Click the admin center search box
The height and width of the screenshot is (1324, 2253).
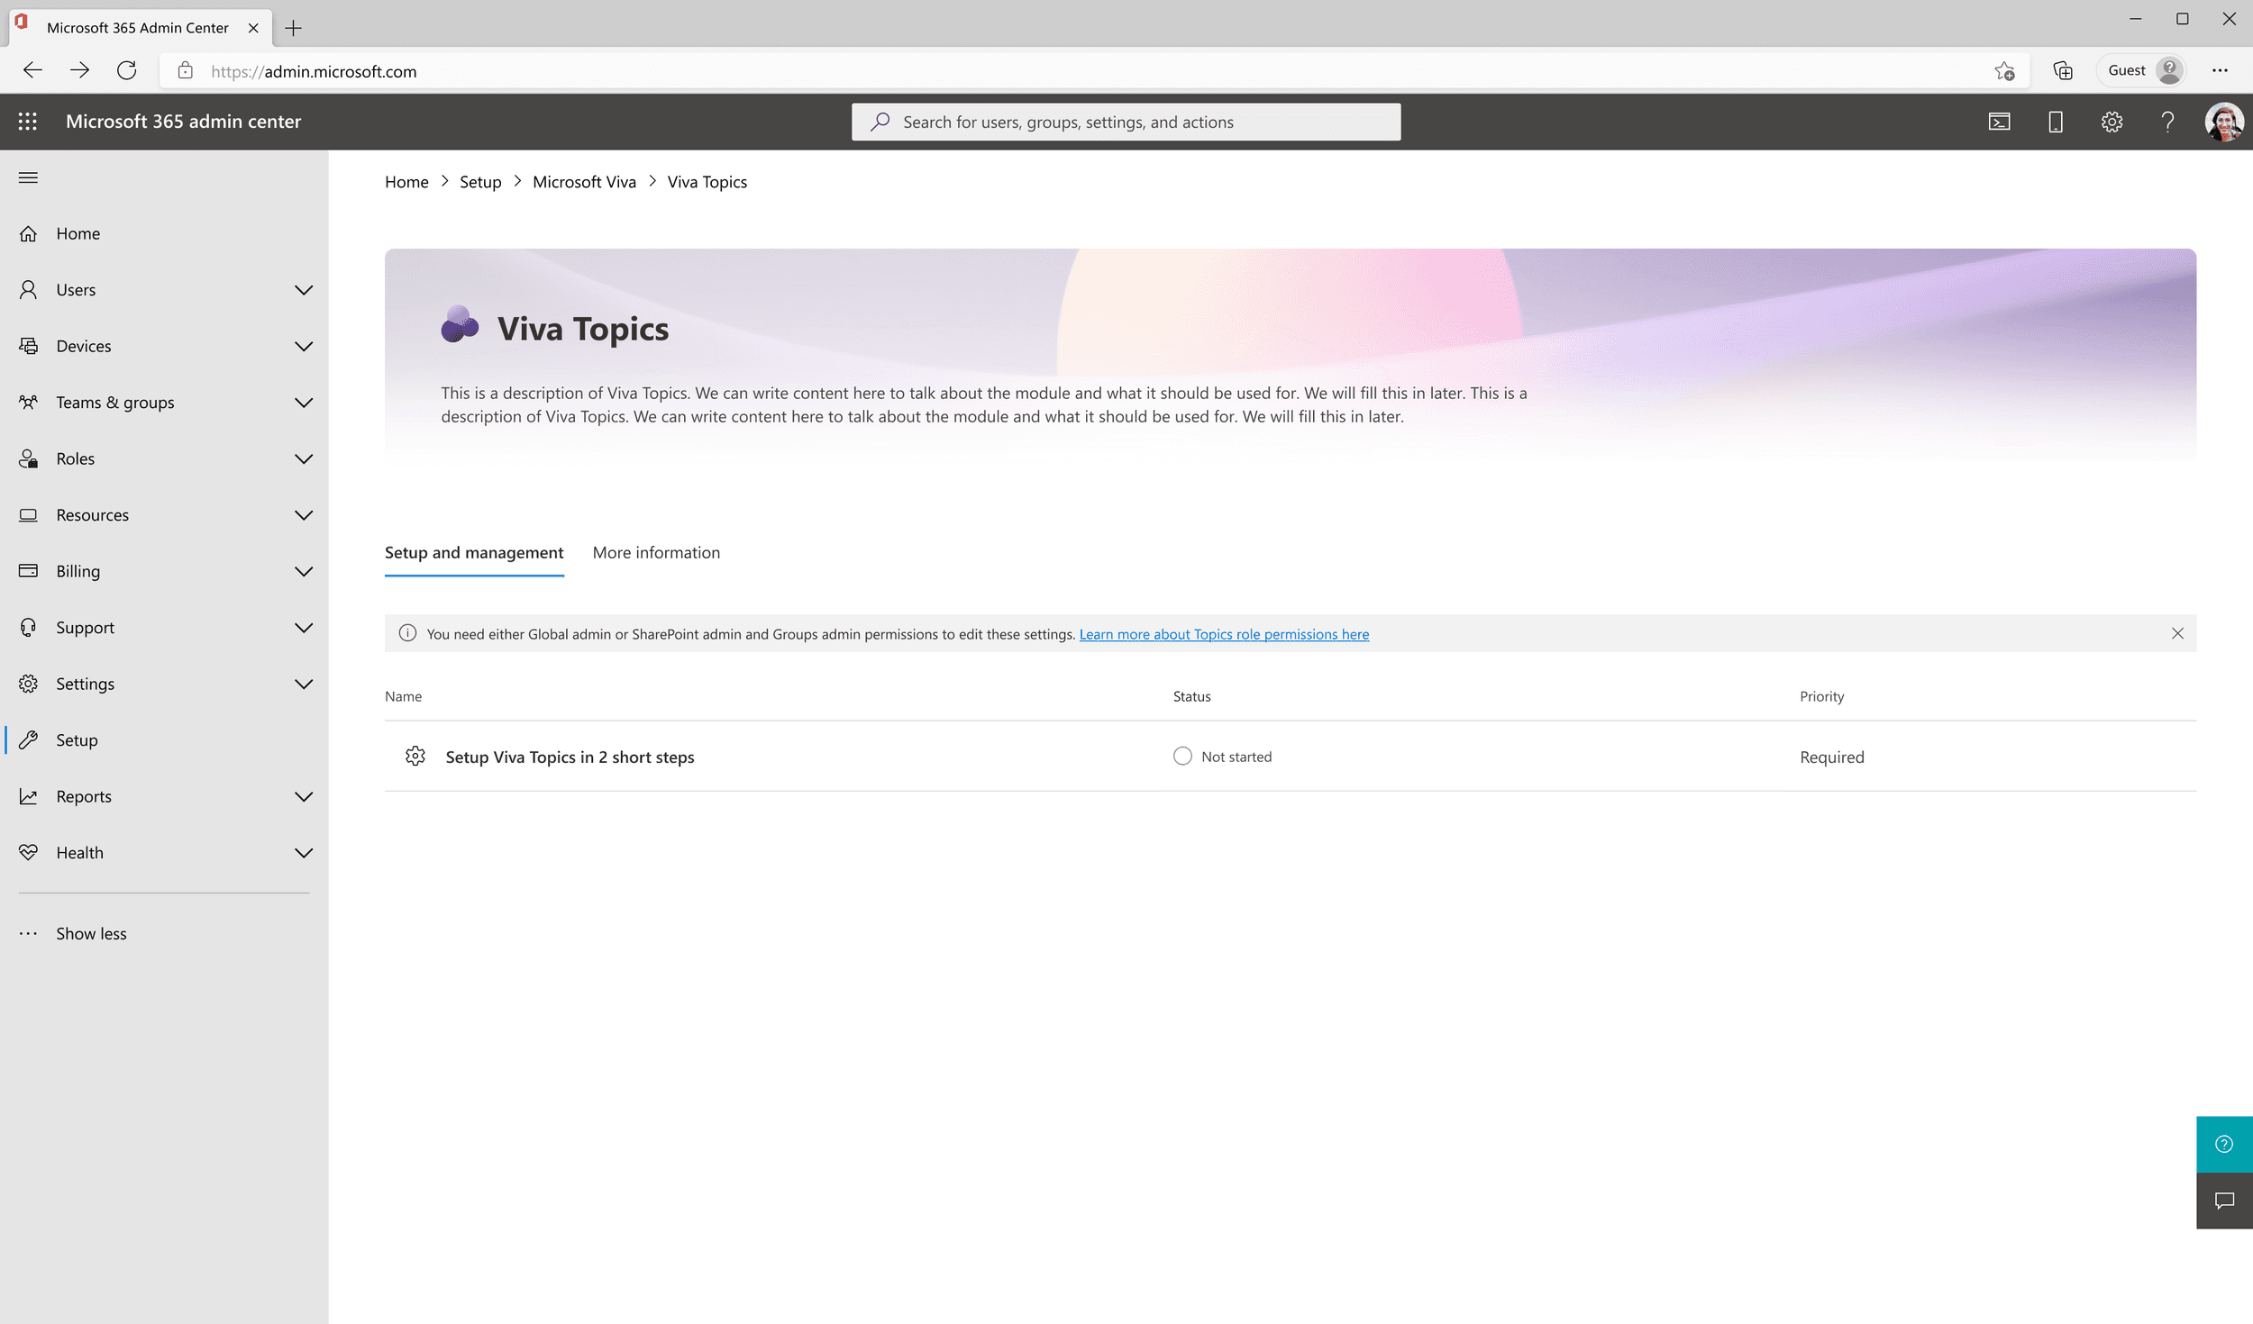[1126, 122]
